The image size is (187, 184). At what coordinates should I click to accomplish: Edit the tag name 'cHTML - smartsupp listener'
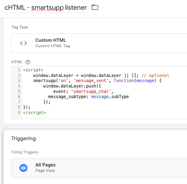(46, 8)
